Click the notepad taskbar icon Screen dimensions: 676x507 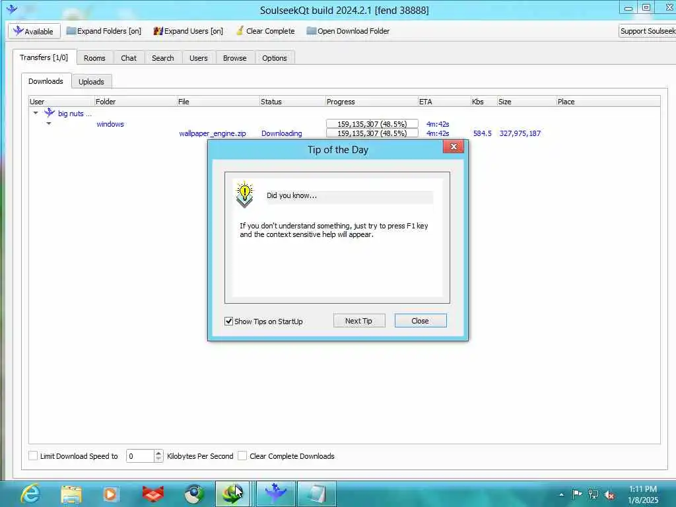tap(316, 494)
